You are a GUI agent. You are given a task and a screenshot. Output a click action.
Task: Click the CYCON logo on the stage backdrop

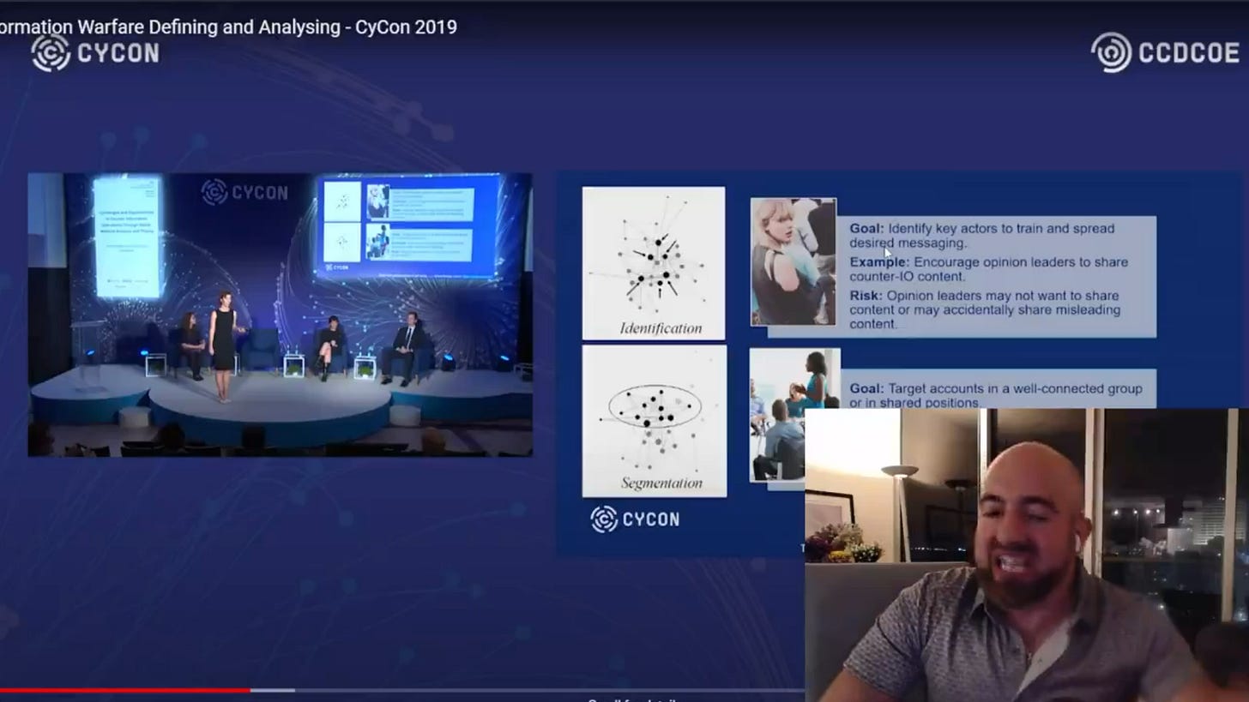[x=244, y=192]
